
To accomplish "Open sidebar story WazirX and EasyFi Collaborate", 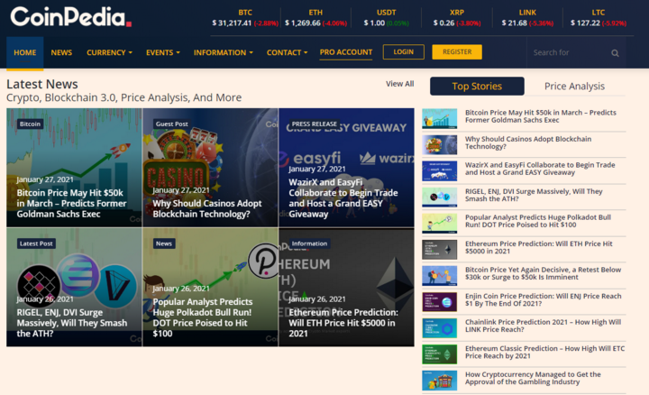I will click(x=540, y=169).
